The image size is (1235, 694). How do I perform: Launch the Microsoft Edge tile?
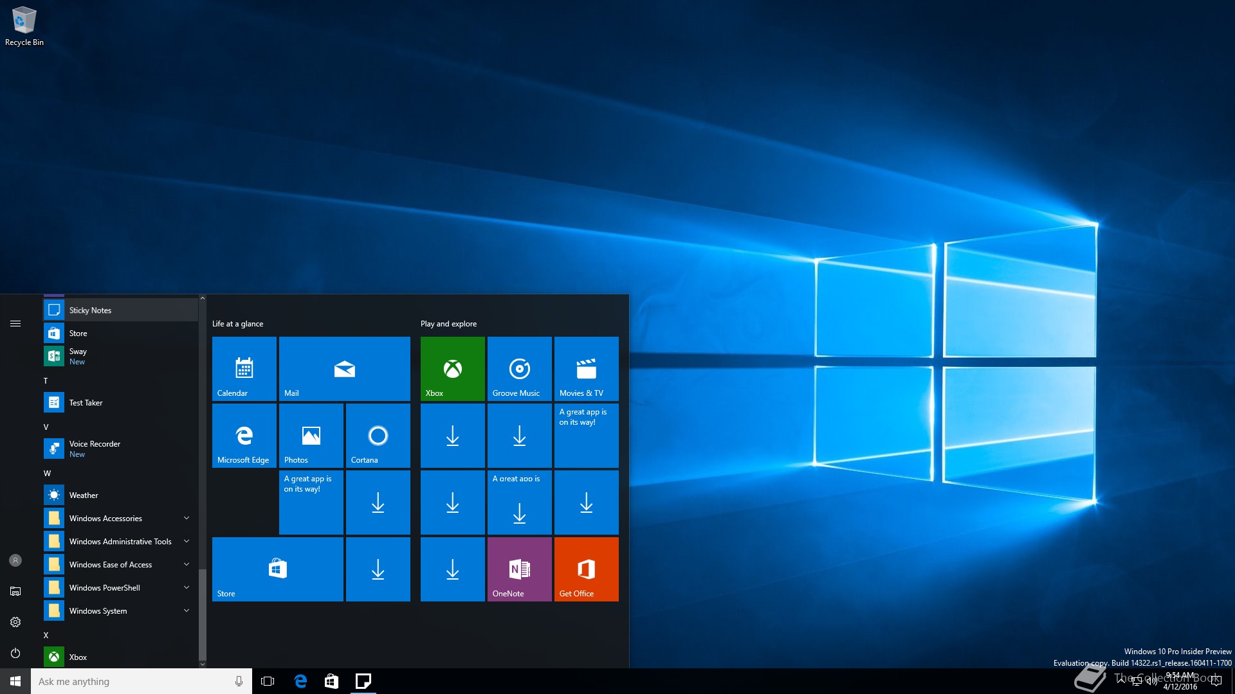tap(244, 436)
